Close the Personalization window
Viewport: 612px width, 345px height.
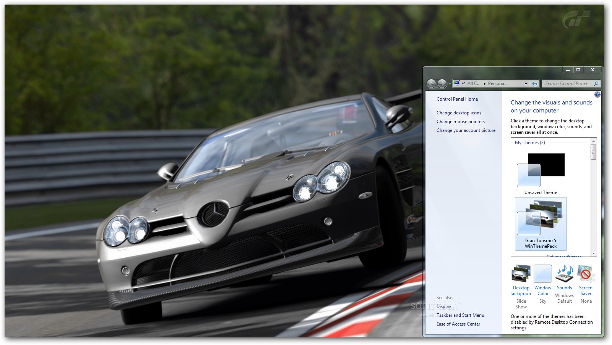(593, 70)
